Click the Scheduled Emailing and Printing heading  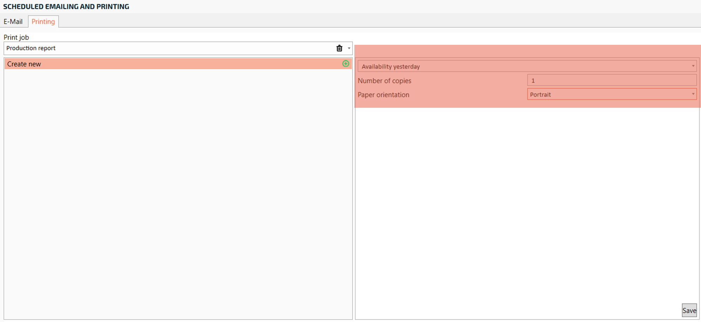(66, 7)
